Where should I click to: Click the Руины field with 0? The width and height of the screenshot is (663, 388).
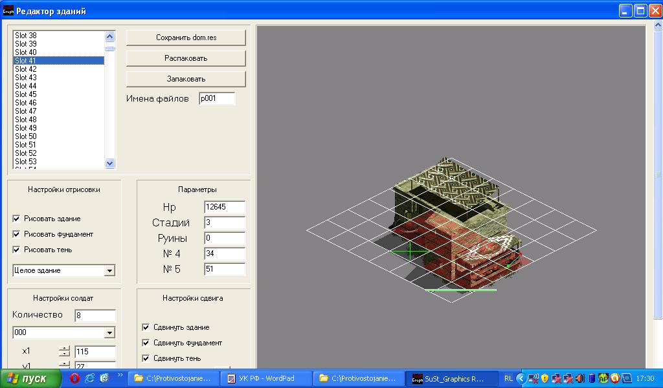click(225, 238)
